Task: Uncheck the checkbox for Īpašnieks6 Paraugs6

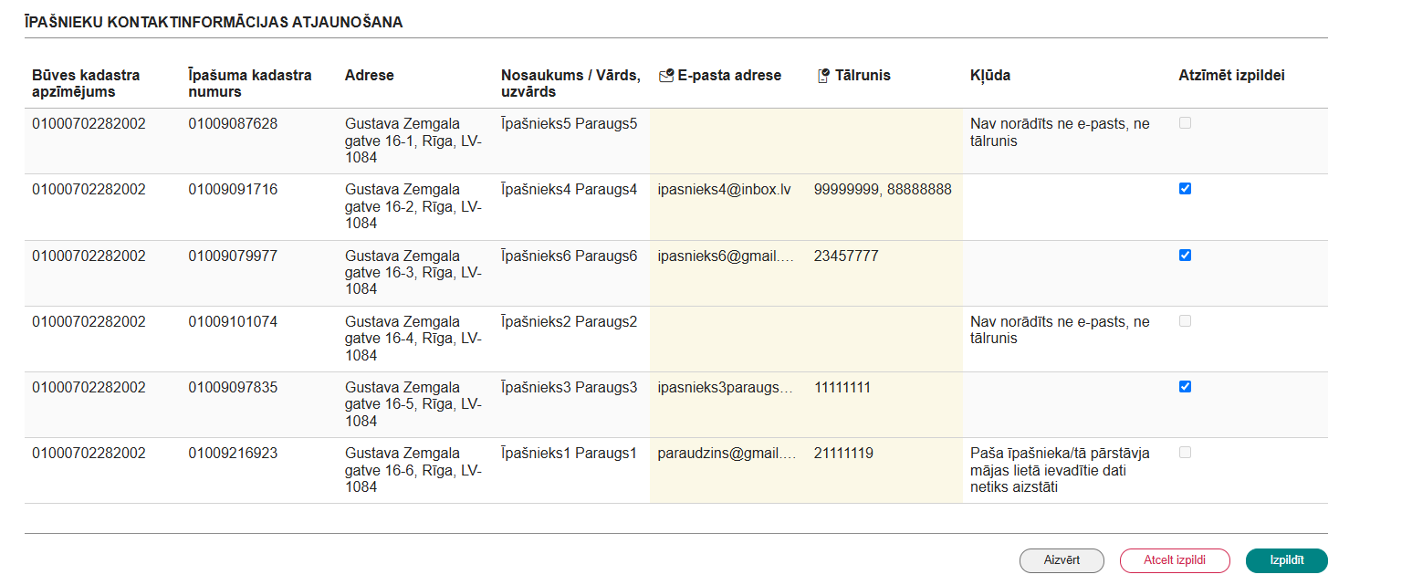Action: click(1185, 256)
